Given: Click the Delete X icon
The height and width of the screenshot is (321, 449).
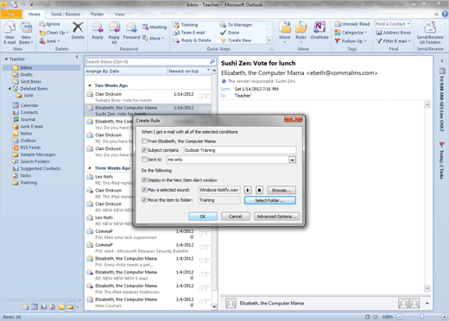Looking at the screenshot, I should coord(78,30).
